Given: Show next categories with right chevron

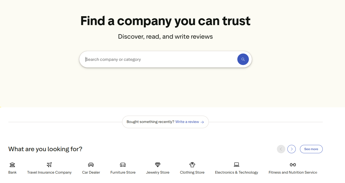Looking at the screenshot, I should tap(292, 149).
